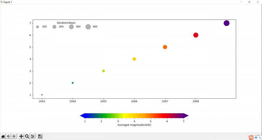262x140 pixels.
Task: Maximize the Figure 1 window
Action: [x=249, y=2]
